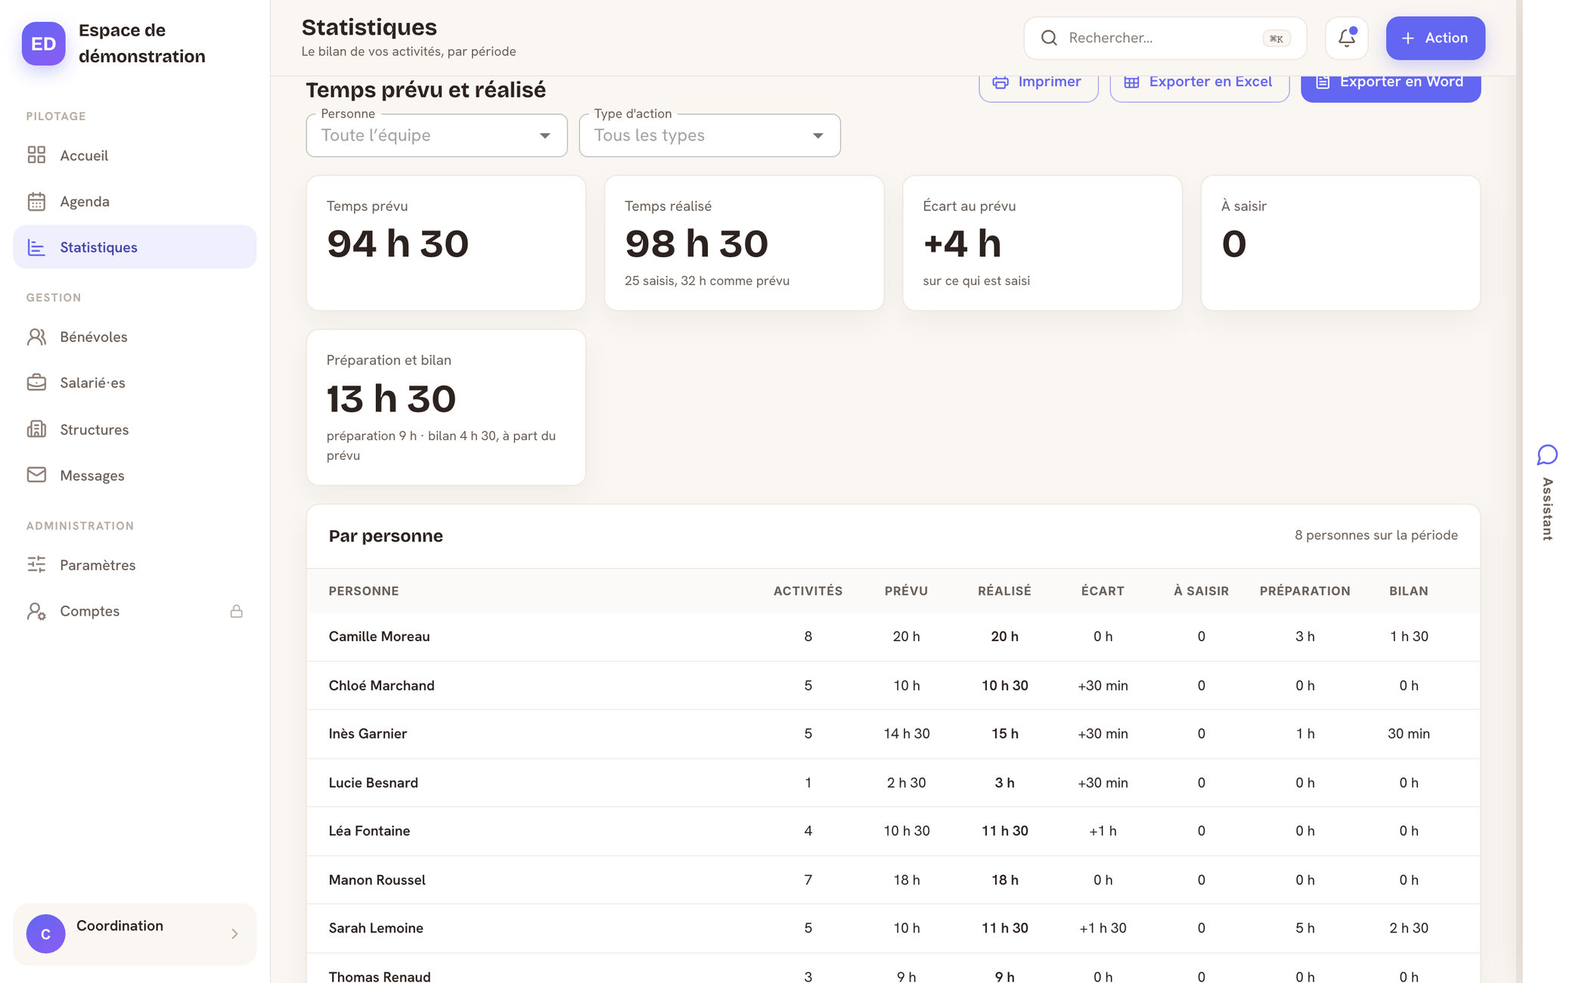Click the Lucie Besnard row name
The height and width of the screenshot is (983, 1573).
coord(373,783)
